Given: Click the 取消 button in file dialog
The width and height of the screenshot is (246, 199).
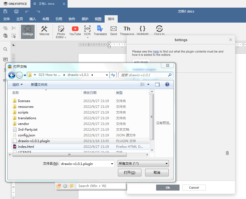Looking at the screenshot, I should [157, 173].
